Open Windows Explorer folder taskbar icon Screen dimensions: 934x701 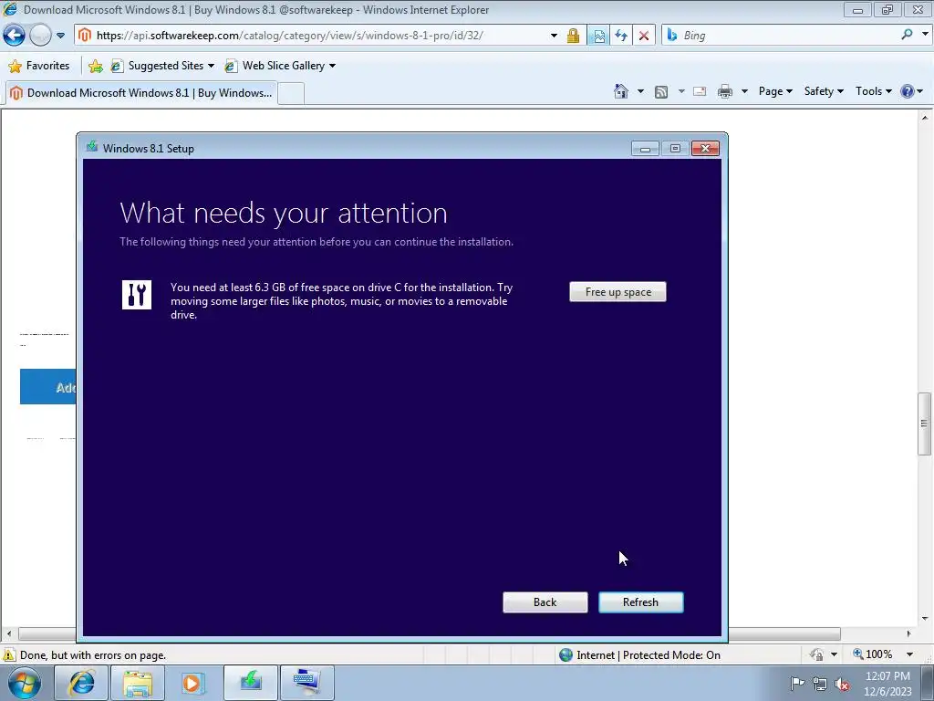click(138, 683)
